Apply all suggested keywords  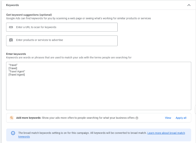[181, 118]
